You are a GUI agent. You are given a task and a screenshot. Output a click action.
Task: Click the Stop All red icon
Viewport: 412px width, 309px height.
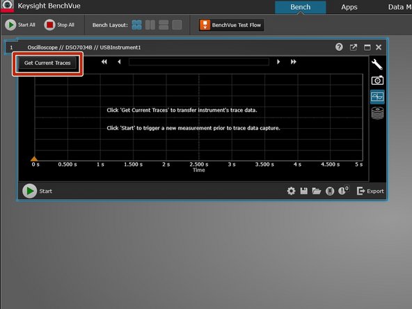(49, 25)
